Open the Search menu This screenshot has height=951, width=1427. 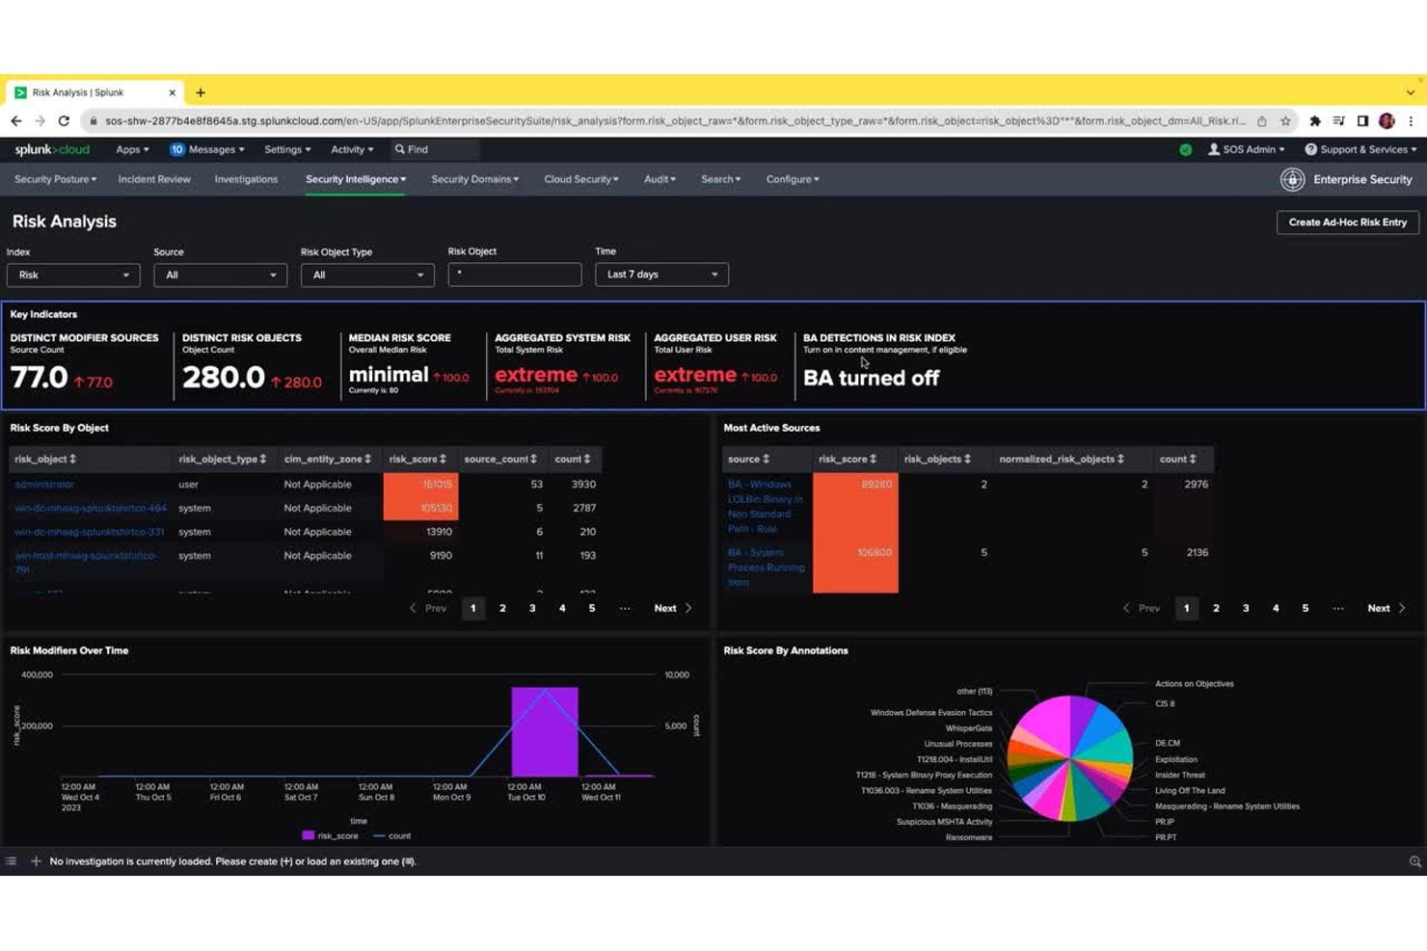(x=720, y=179)
